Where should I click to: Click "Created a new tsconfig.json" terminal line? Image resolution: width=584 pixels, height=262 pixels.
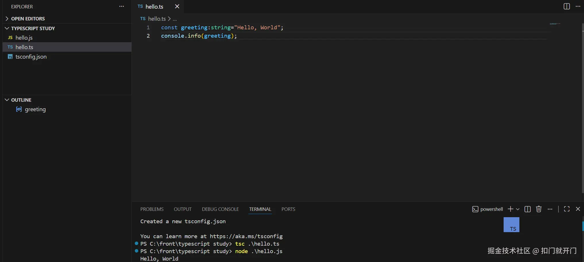(183, 221)
